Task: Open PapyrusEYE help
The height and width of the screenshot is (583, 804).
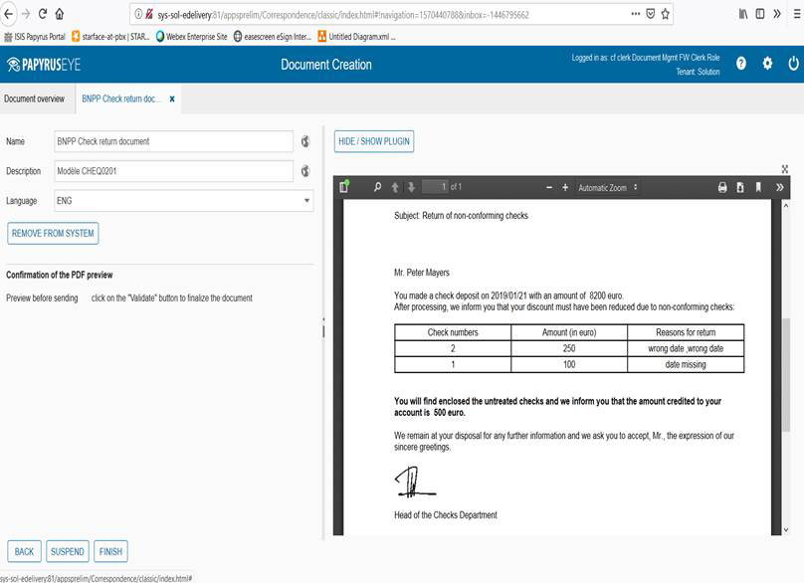Action: (740, 62)
